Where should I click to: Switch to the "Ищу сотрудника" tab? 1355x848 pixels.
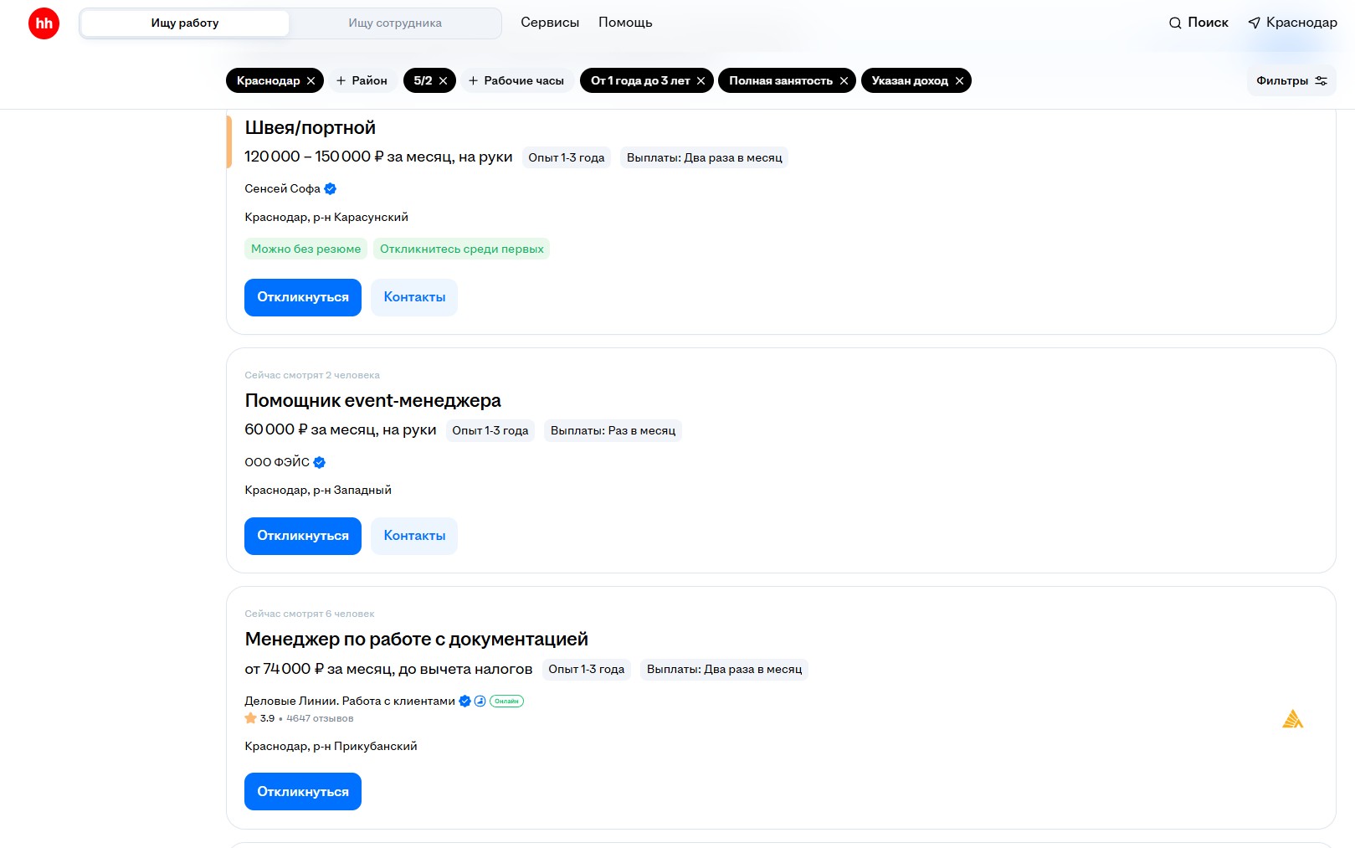tap(395, 23)
